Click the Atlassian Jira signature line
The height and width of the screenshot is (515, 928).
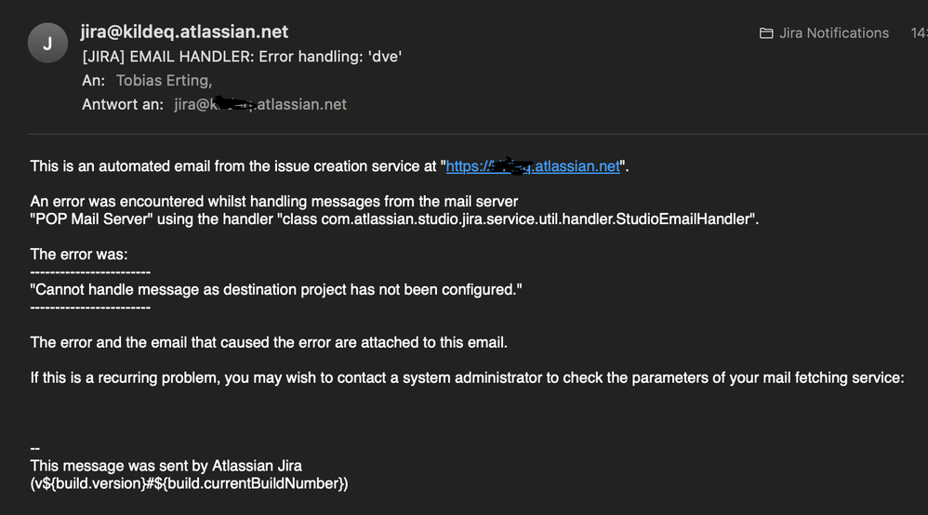(166, 466)
